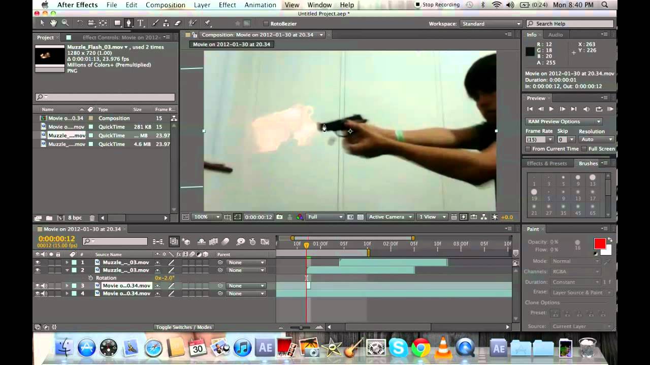650x365 pixels.
Task: Select the Eraser tool
Action: [178, 23]
